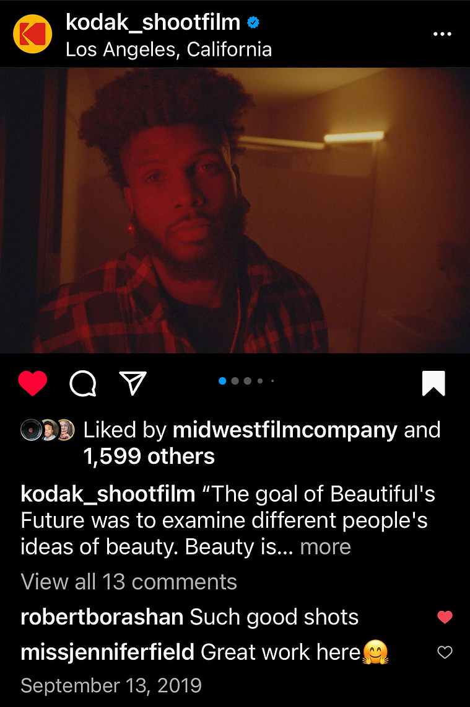Open the Los Angeles, California location
The width and height of the screenshot is (470, 707).
pyautogui.click(x=169, y=50)
